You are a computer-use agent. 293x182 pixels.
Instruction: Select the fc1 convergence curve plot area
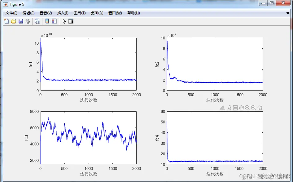point(89,64)
